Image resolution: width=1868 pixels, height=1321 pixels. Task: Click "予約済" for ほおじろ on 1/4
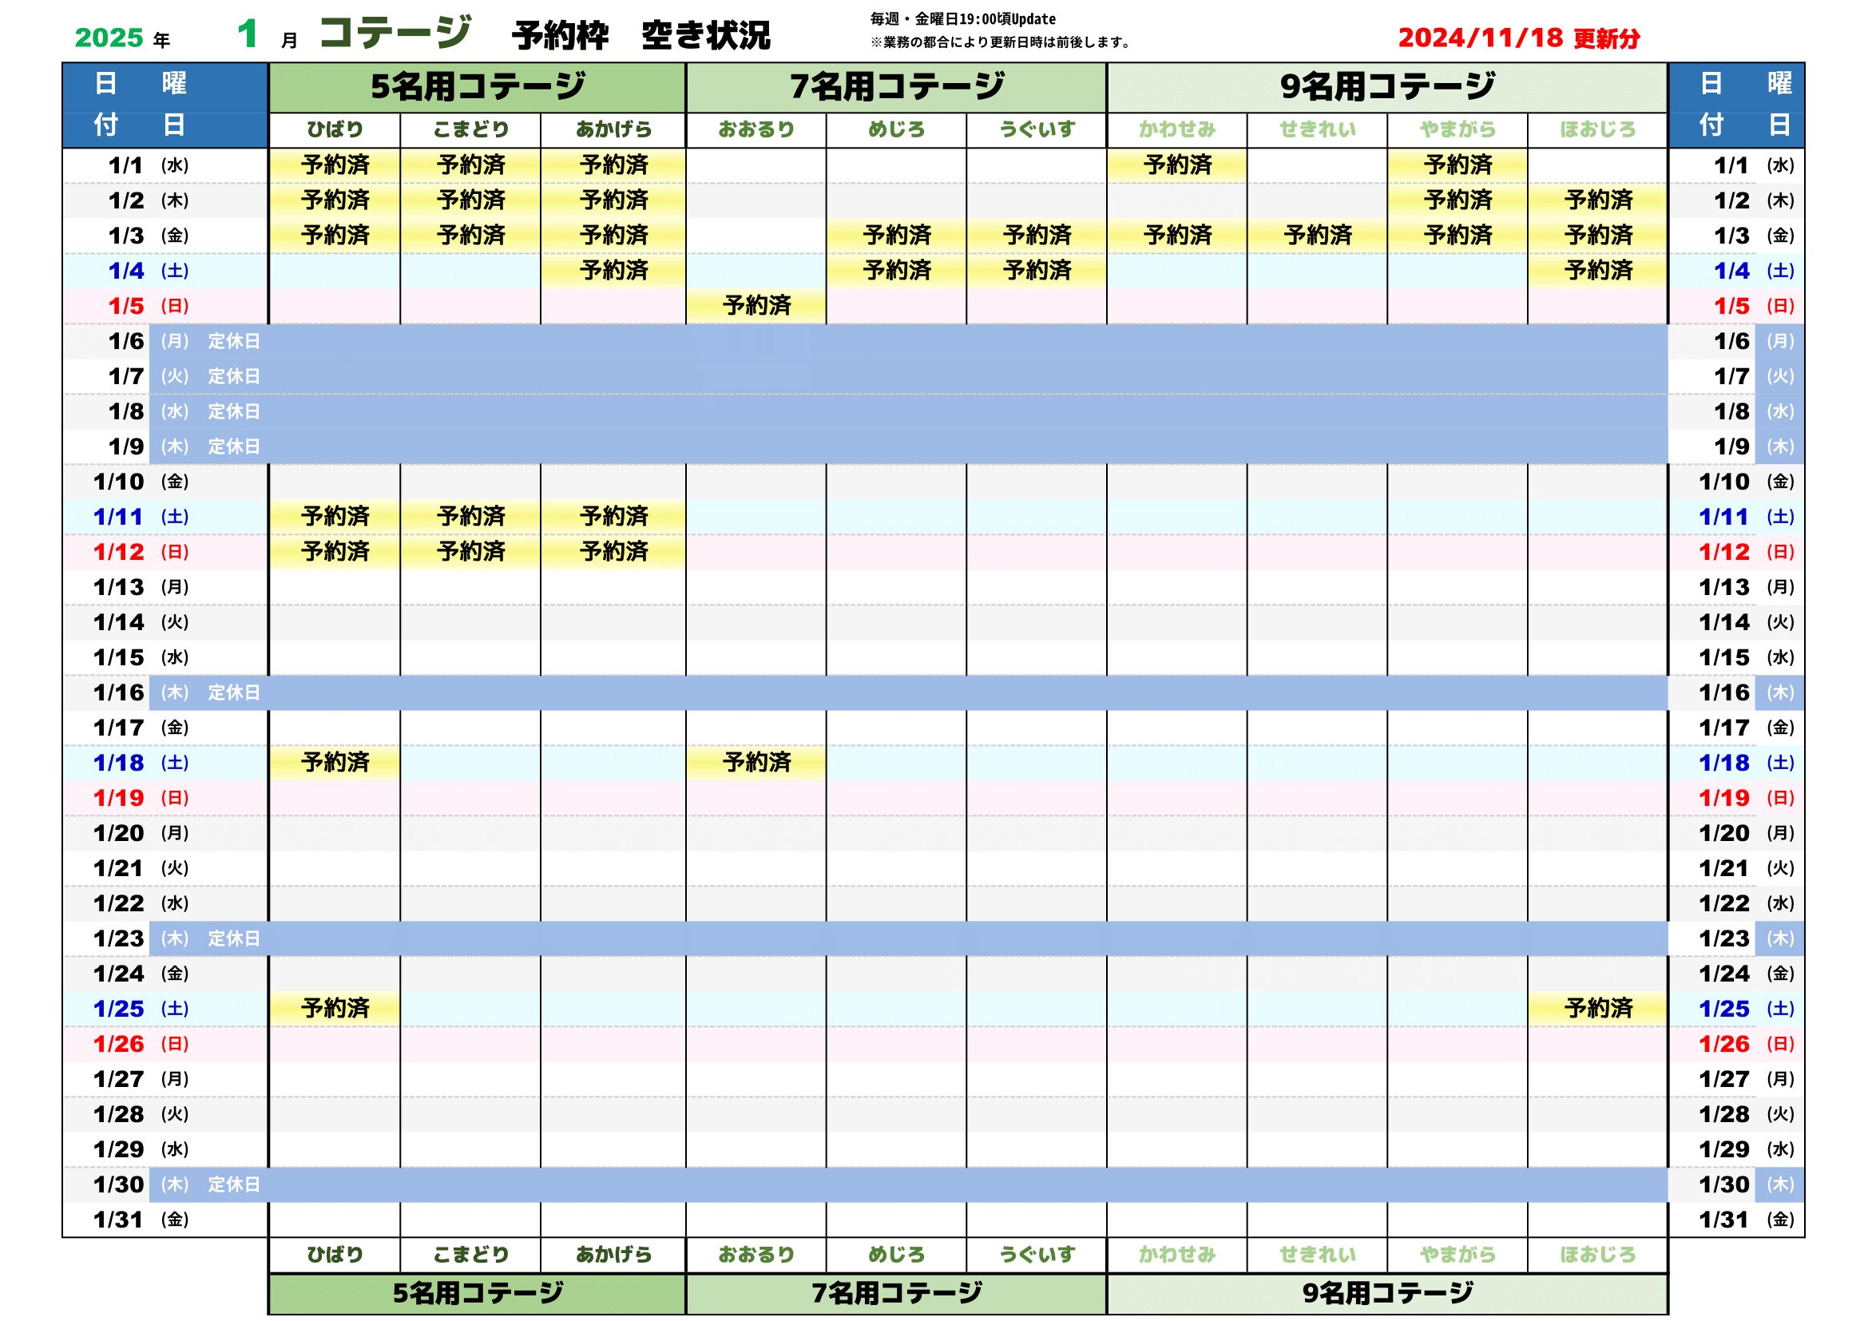coord(1599,271)
